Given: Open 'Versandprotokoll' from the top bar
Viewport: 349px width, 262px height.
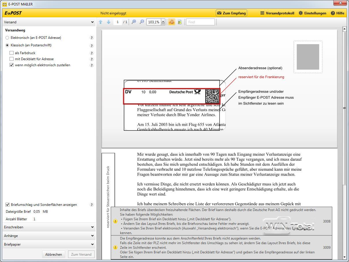Looking at the screenshot, I should point(277,13).
